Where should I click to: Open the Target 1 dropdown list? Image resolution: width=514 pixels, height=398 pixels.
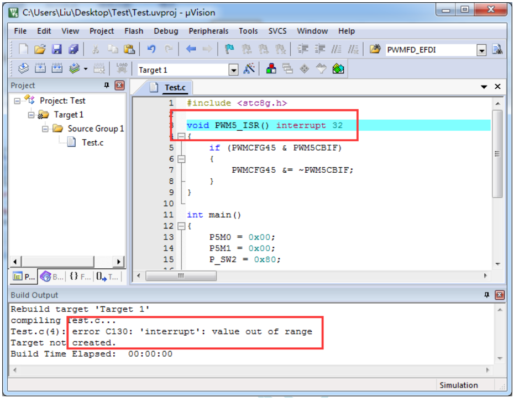(233, 70)
